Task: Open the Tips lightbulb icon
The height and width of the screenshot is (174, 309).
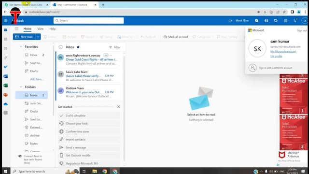Action: [x=295, y=20]
